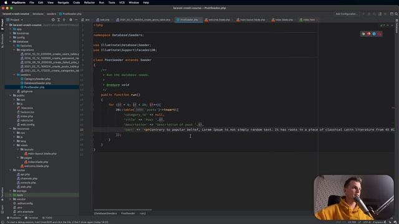Collapse the routes folder

(11, 170)
